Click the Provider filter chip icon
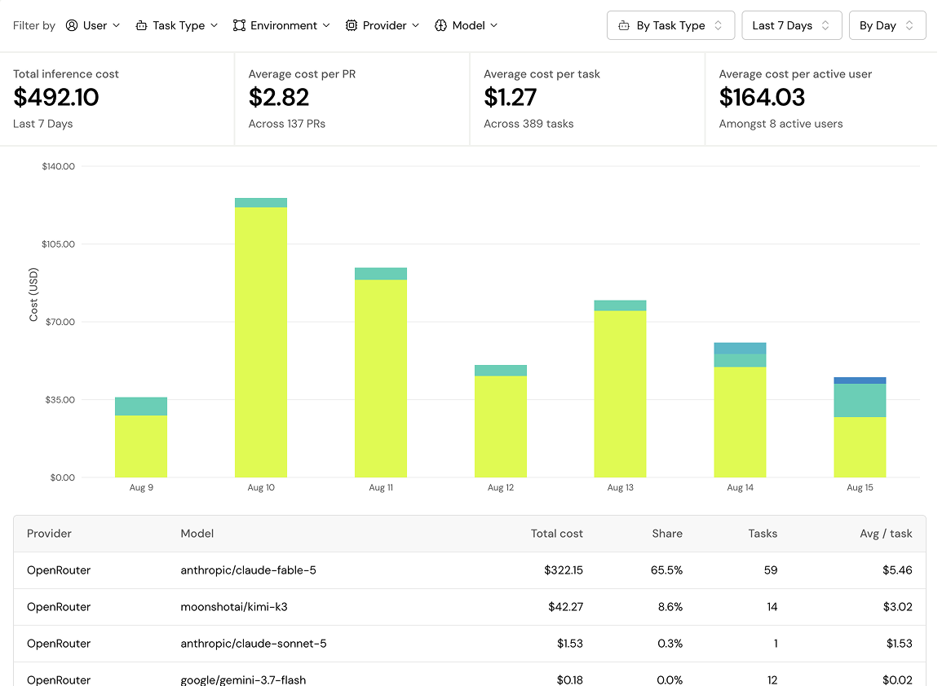Screen dimensions: 942x686 coord(352,25)
